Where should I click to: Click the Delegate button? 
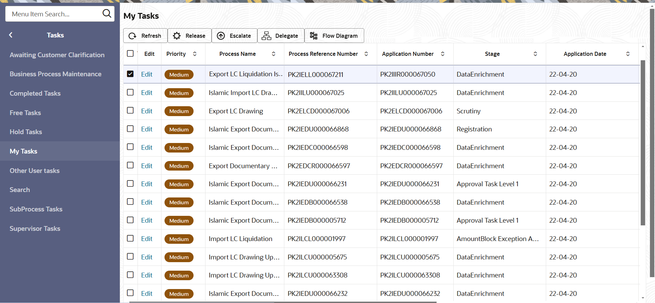tap(281, 36)
